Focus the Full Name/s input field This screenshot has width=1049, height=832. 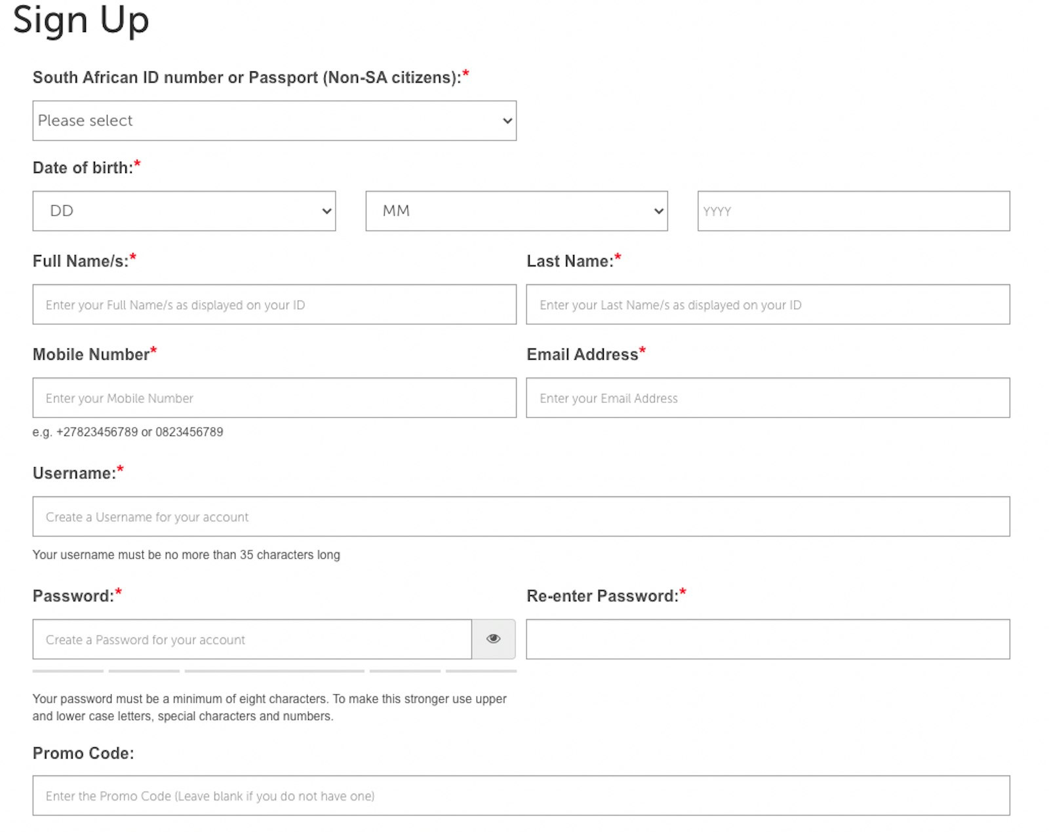point(274,305)
